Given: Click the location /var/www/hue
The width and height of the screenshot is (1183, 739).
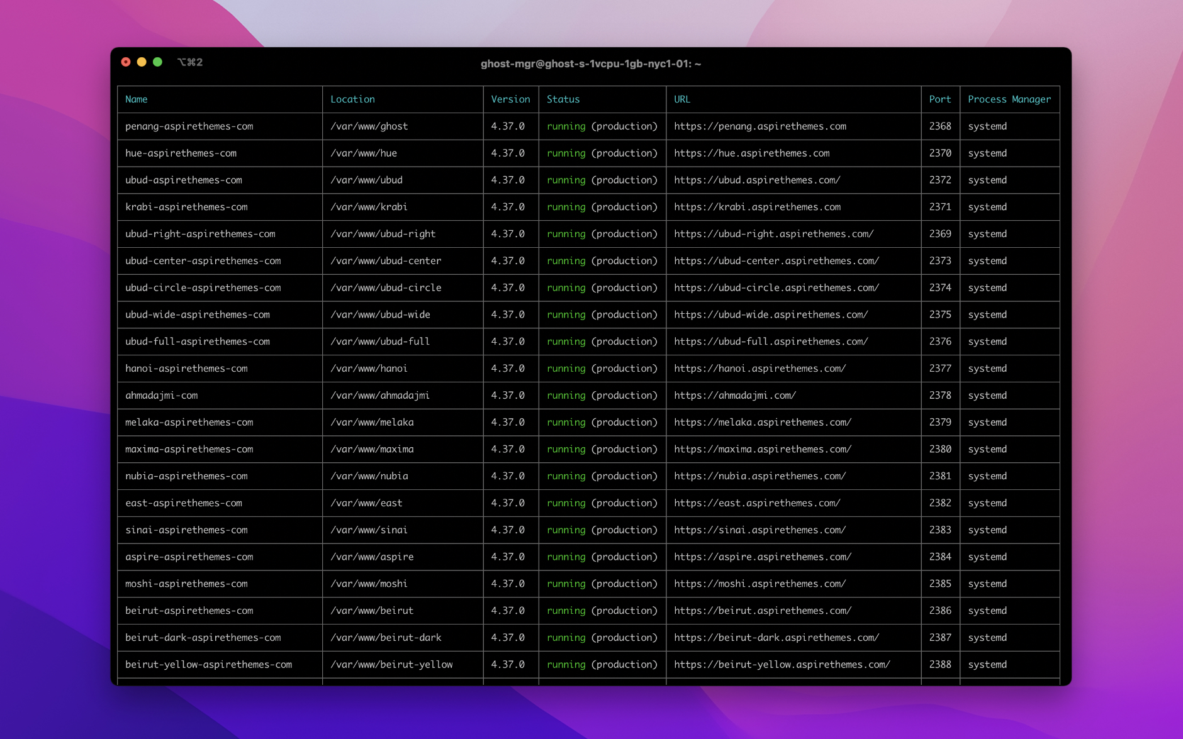Looking at the screenshot, I should 364,153.
